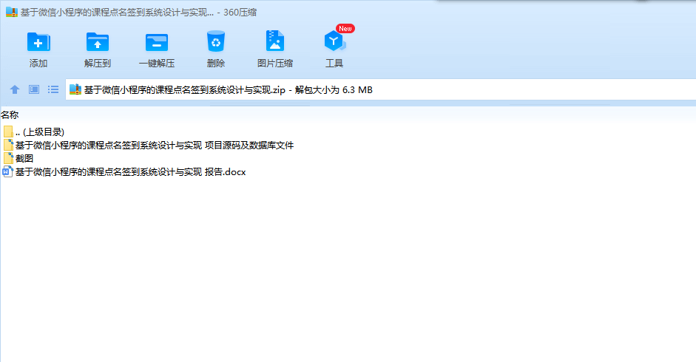The height and width of the screenshot is (362, 696).
Task: Click the 名称 column header
Action: 10,115
